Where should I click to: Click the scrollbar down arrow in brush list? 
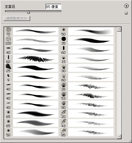click(x=119, y=137)
